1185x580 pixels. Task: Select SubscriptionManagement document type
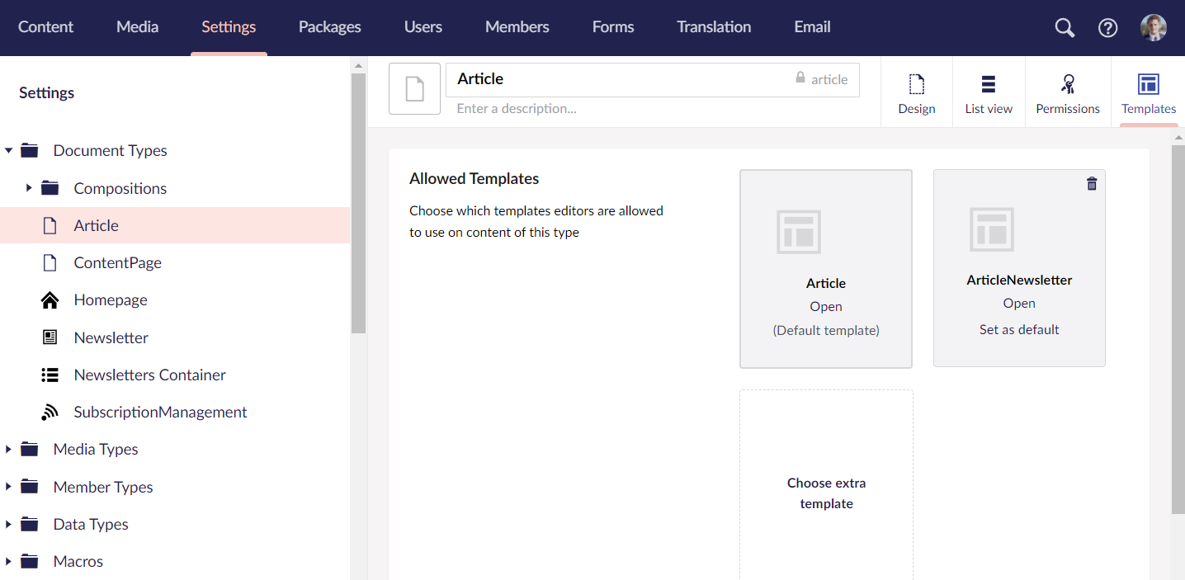(160, 412)
